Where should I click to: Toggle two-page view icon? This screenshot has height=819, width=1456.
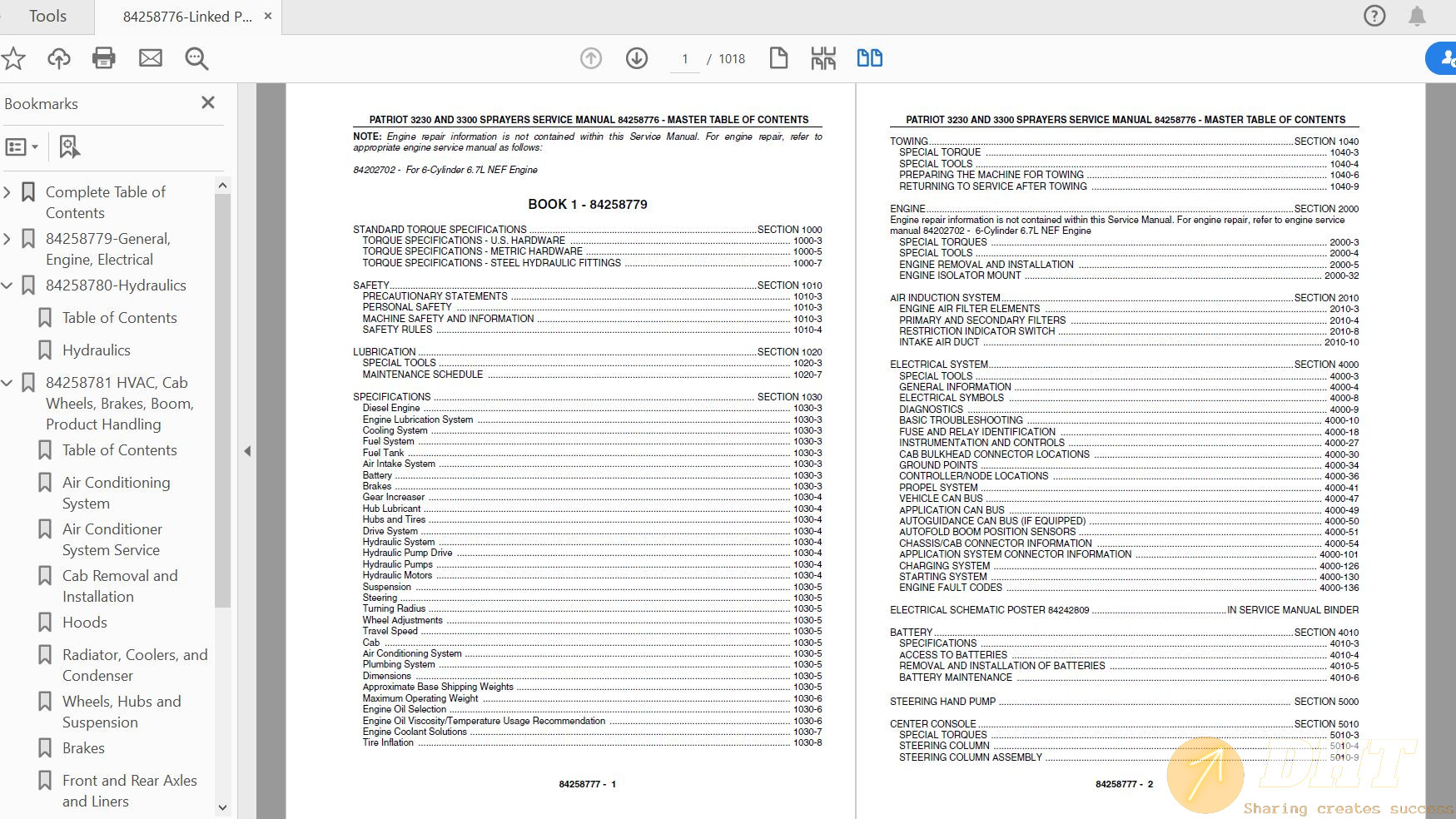870,58
